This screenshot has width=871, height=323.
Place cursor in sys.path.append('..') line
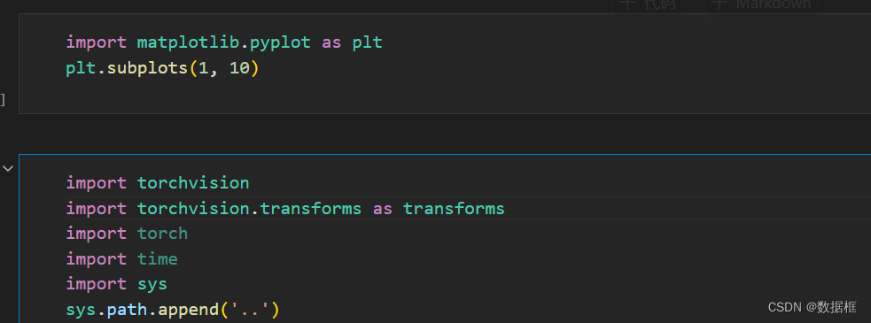click(173, 310)
